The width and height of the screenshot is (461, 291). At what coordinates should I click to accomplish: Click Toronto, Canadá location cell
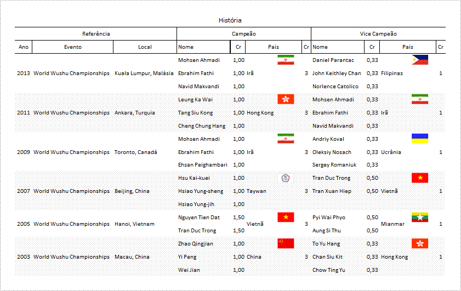[136, 152]
